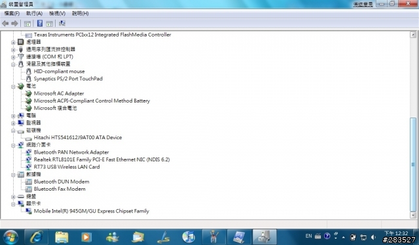
Task: Open Windows Live Messenger taskbar icon
Action: 112,237
